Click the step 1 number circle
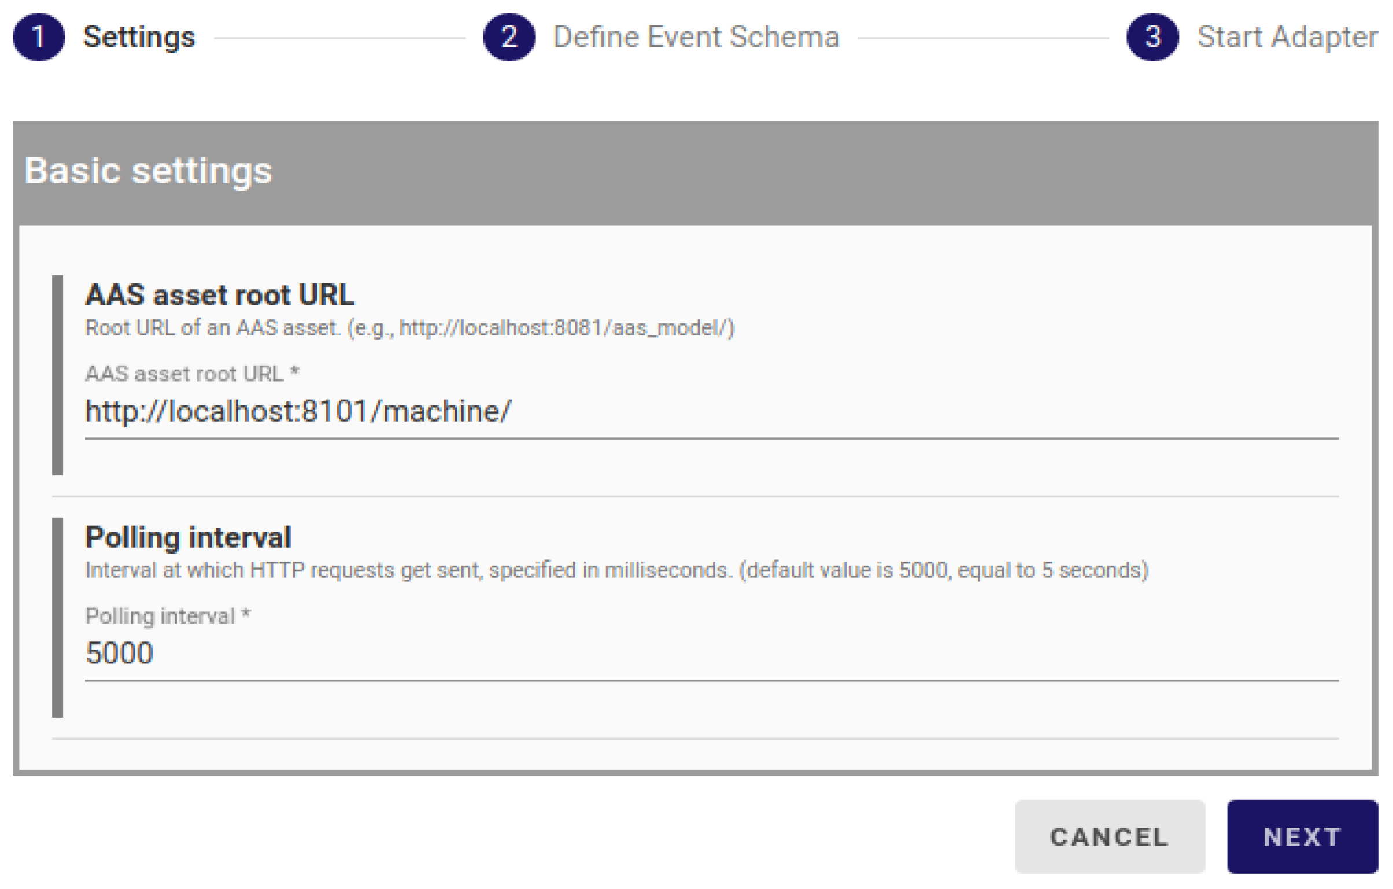 pos(39,38)
